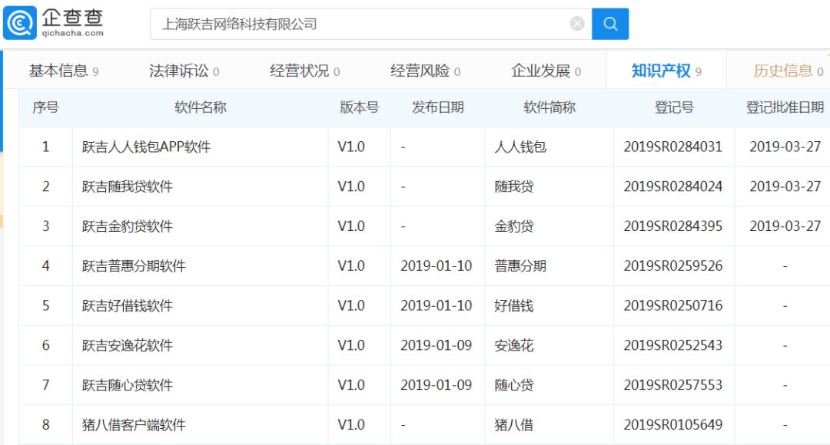Viewport: 830px width, 445px height.
Task: Clear the search box using the X icon
Action: [x=576, y=23]
